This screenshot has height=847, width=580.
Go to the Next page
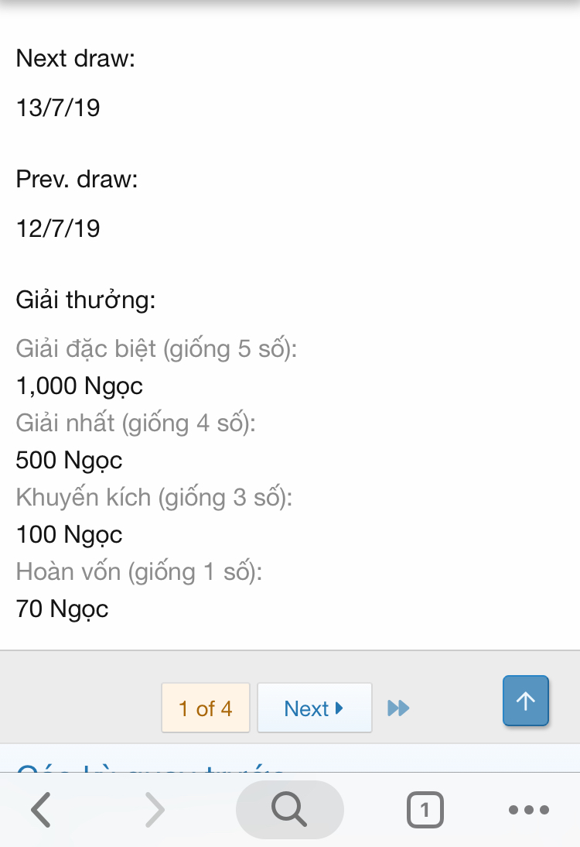(x=314, y=708)
